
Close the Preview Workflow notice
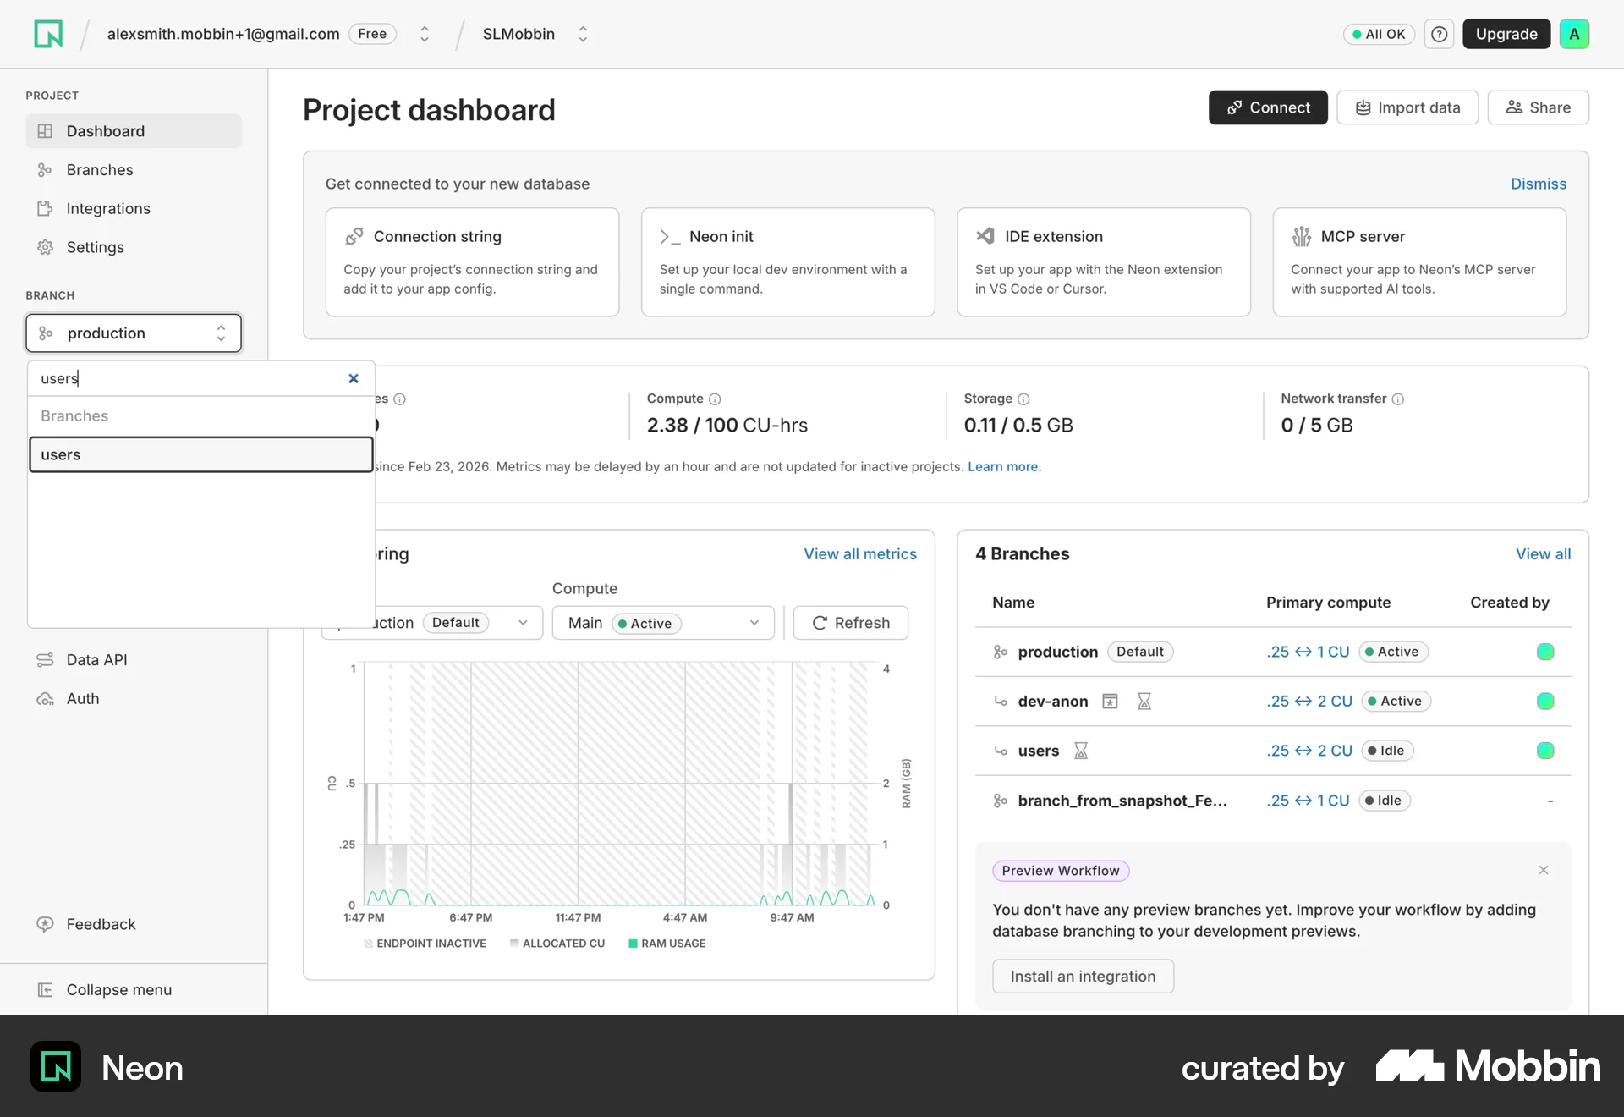point(1544,870)
